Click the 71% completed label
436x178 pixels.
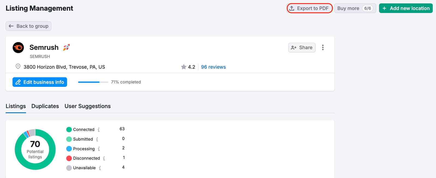(126, 82)
